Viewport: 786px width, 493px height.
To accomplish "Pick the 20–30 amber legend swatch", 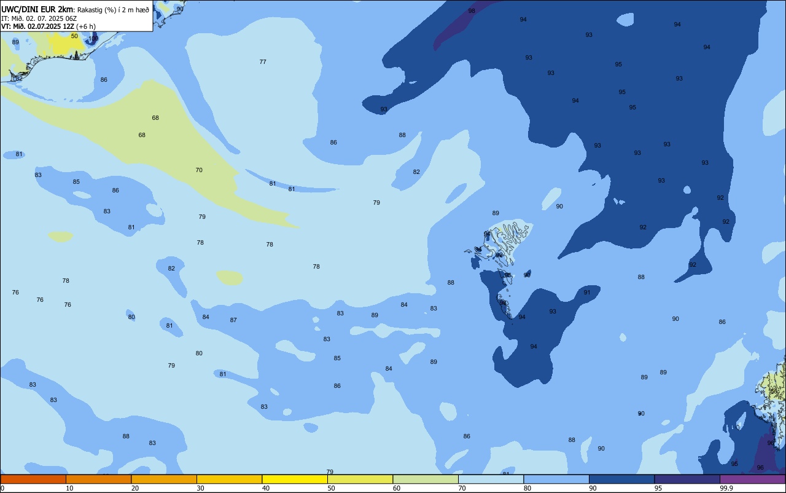I will click(x=164, y=479).
